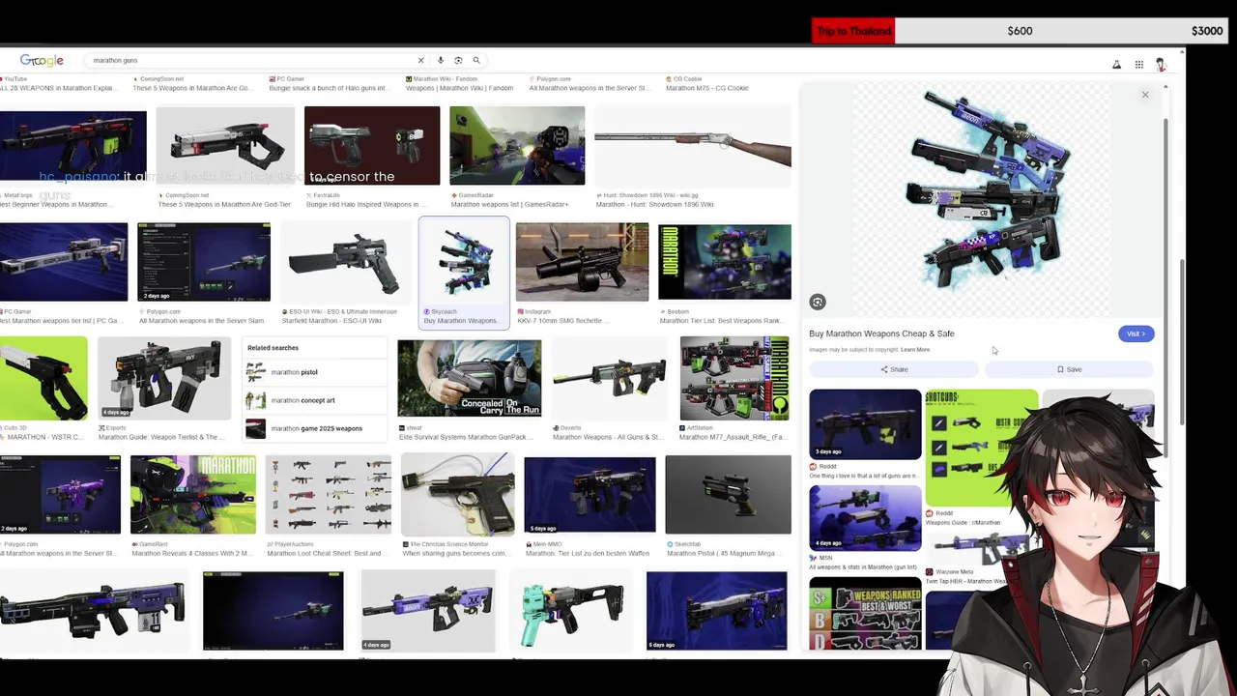
Task: Open the Google apps grid
Action: tap(1139, 65)
